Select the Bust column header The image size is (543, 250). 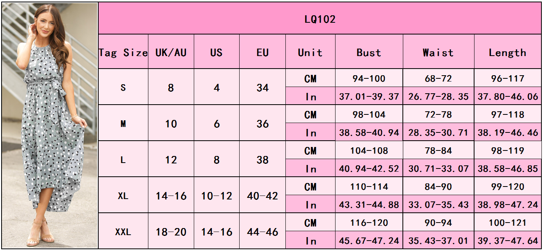pos(369,53)
